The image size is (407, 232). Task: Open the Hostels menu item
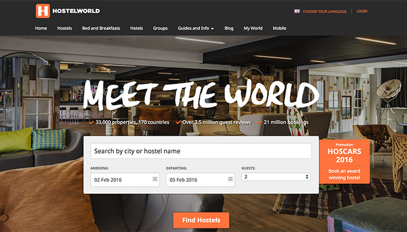[65, 28]
